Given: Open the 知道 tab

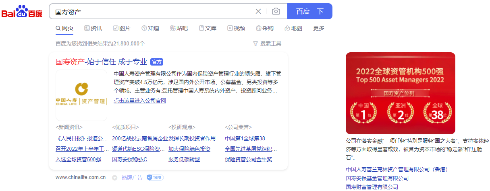Looking at the screenshot, I should point(150,28).
